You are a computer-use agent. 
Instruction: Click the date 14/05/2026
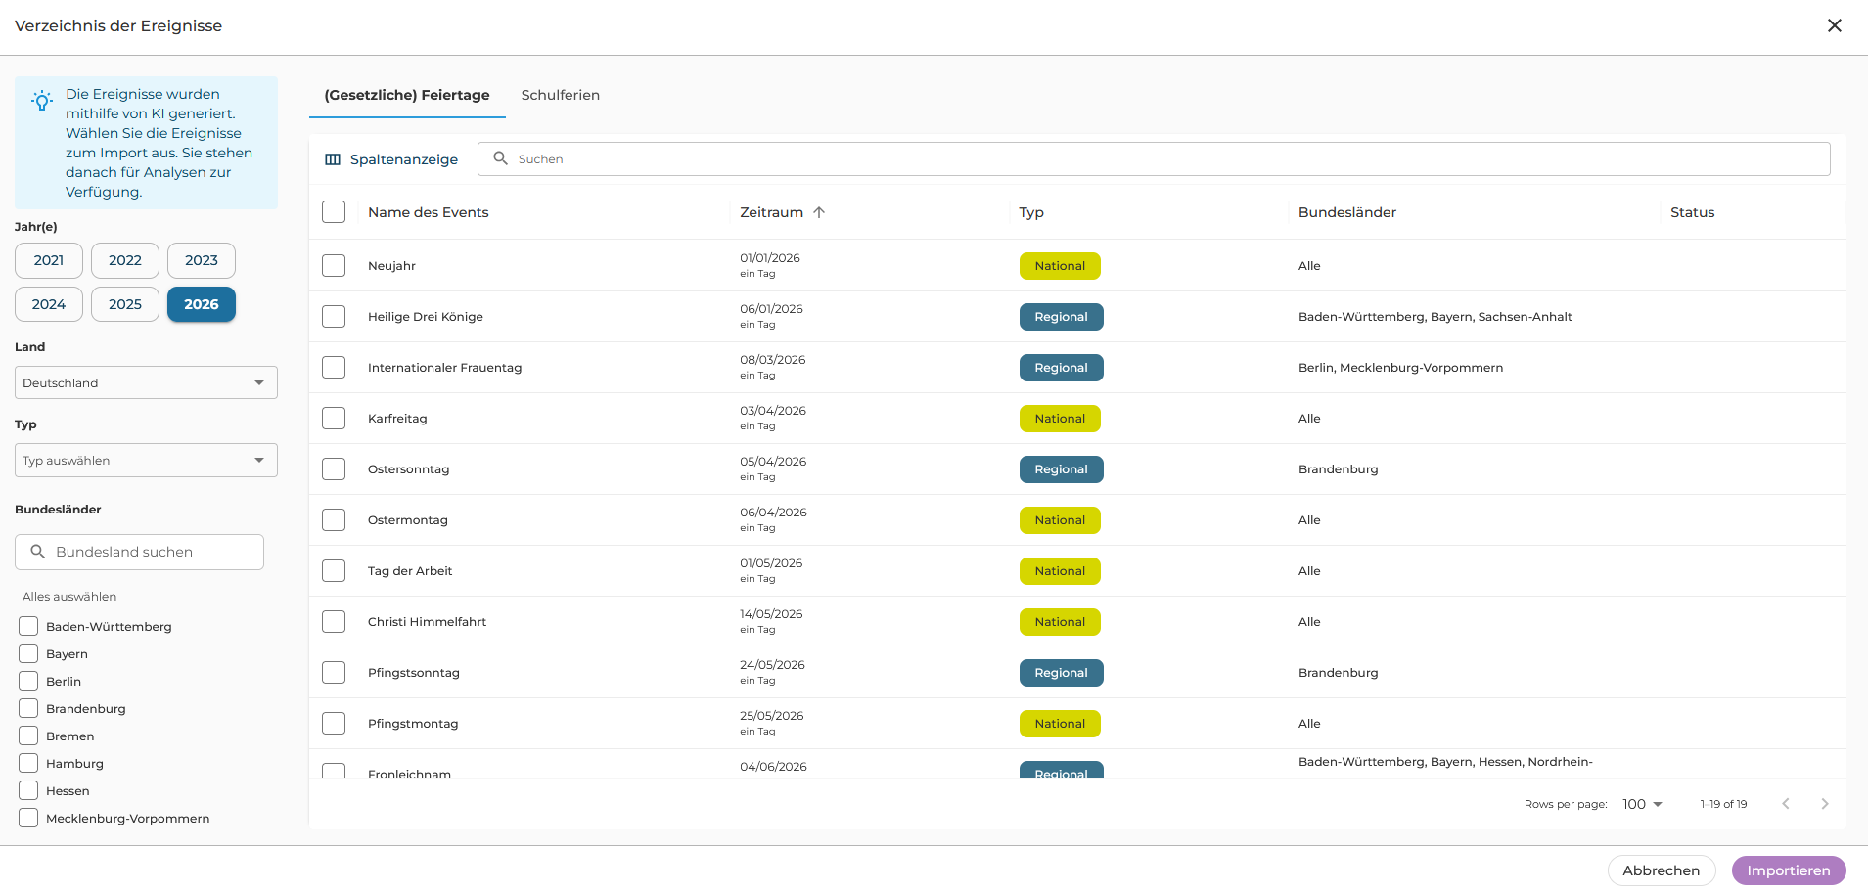771,614
